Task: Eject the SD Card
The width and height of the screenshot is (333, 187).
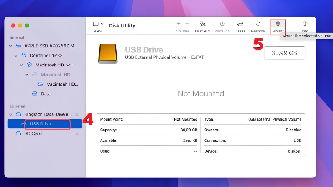Action: pos(77,133)
